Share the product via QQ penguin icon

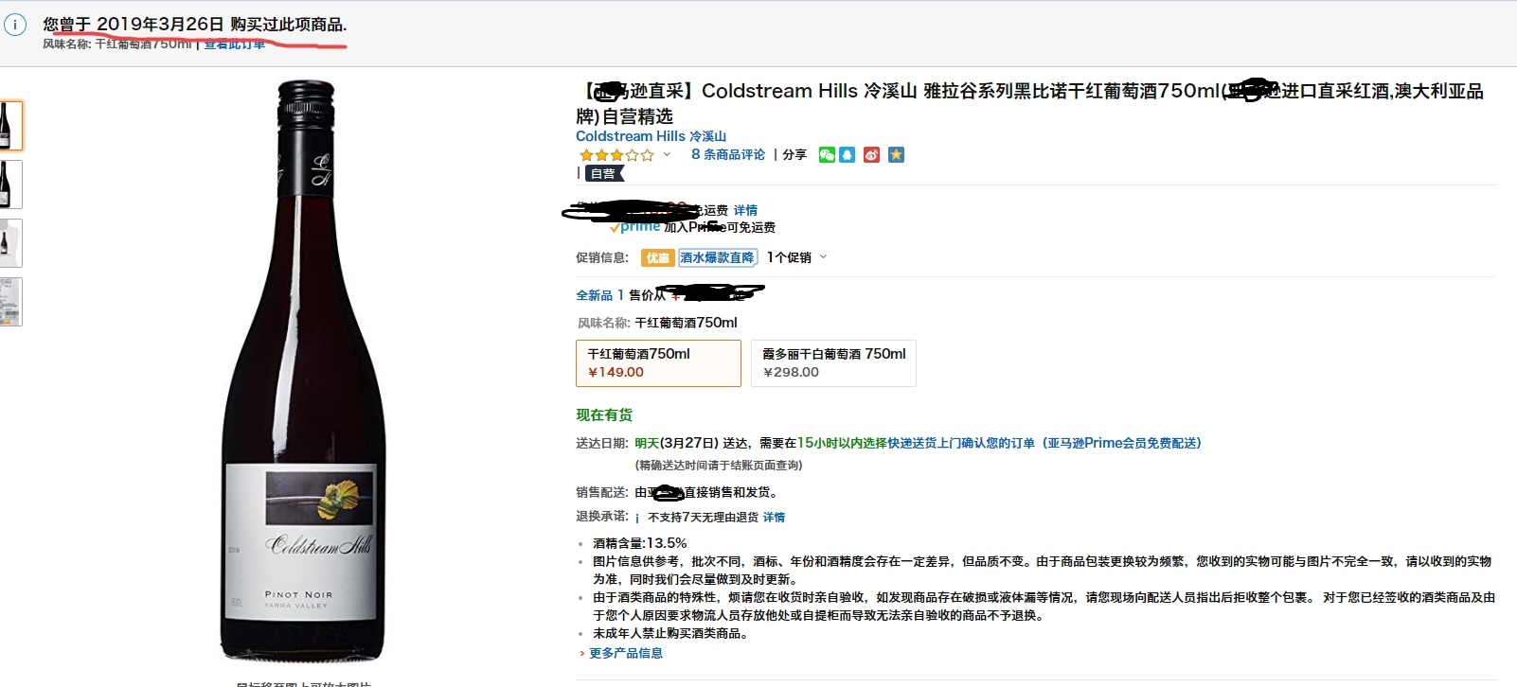pyautogui.click(x=847, y=155)
